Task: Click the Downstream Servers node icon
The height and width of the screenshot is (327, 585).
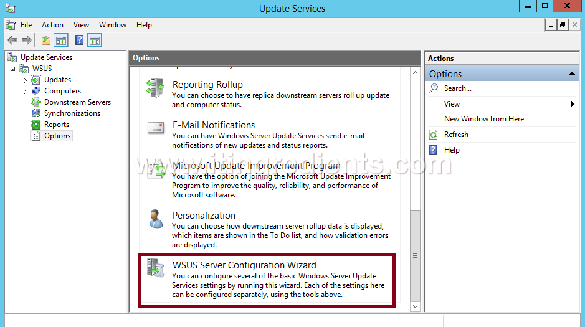Action: (36, 102)
